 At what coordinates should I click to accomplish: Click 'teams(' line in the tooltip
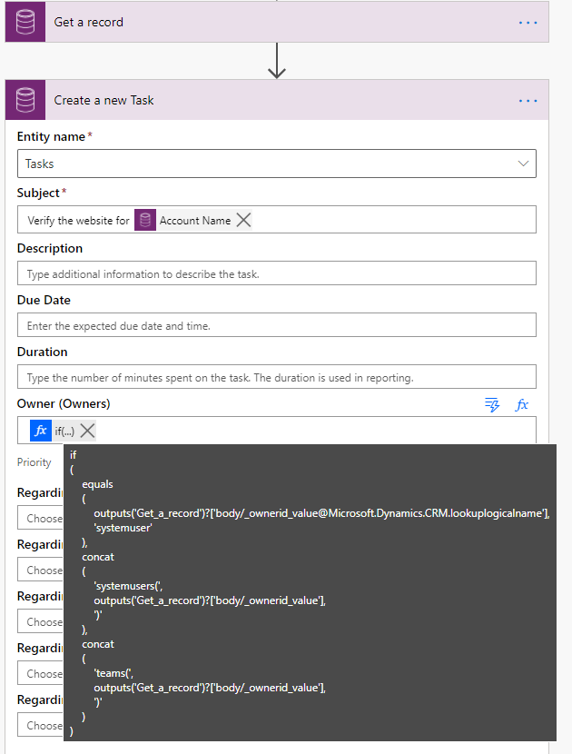[113, 673]
